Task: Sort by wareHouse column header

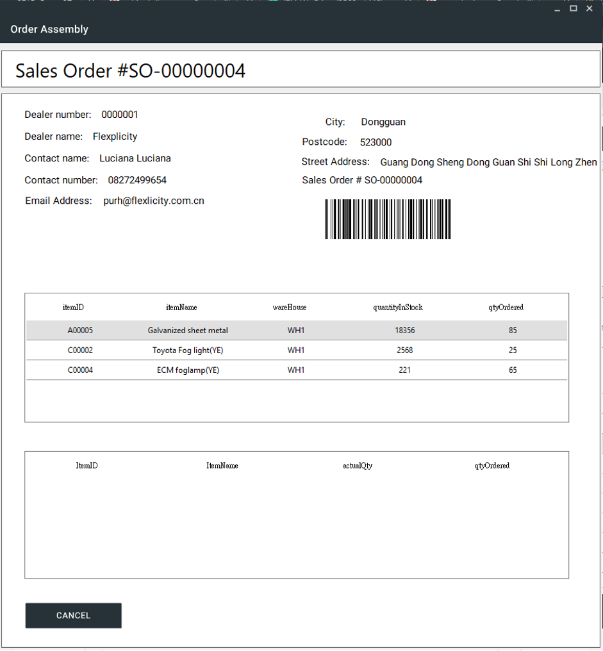Action: coord(290,308)
